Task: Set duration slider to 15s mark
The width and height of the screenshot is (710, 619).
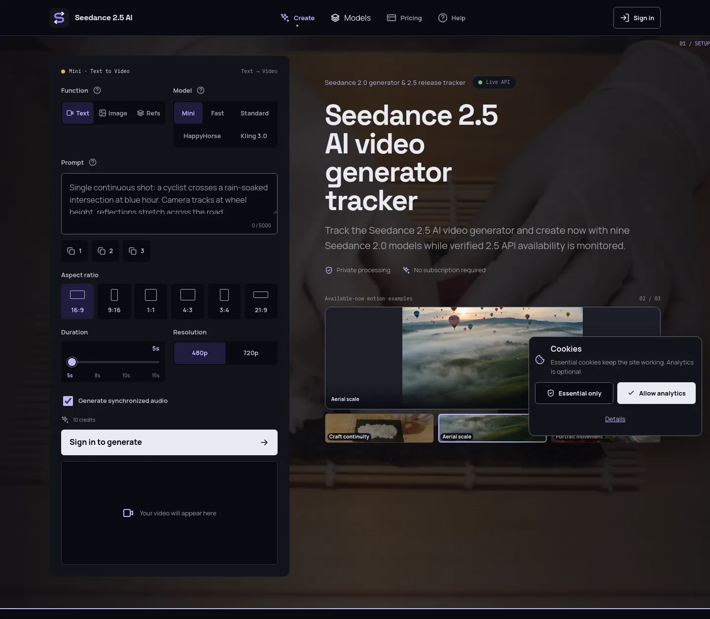Action: pyautogui.click(x=156, y=376)
